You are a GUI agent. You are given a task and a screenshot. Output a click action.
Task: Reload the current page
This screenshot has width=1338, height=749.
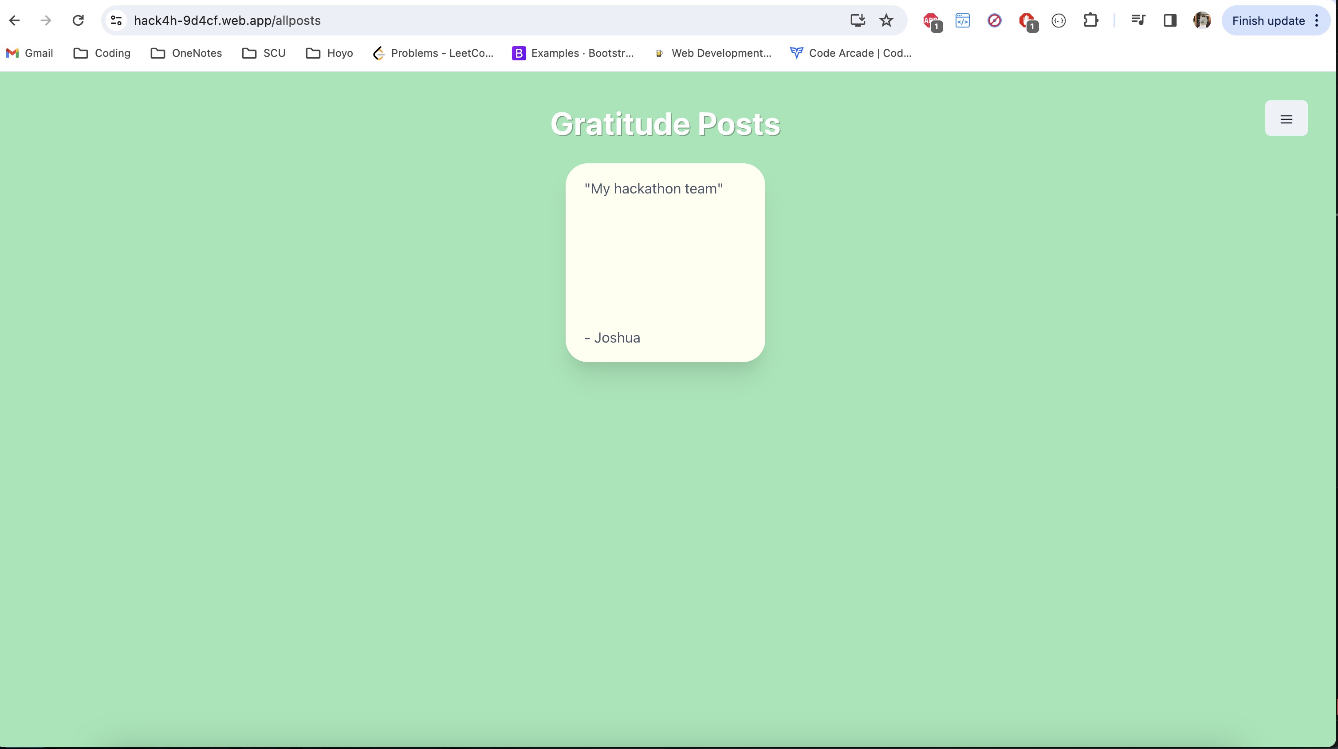pos(78,21)
